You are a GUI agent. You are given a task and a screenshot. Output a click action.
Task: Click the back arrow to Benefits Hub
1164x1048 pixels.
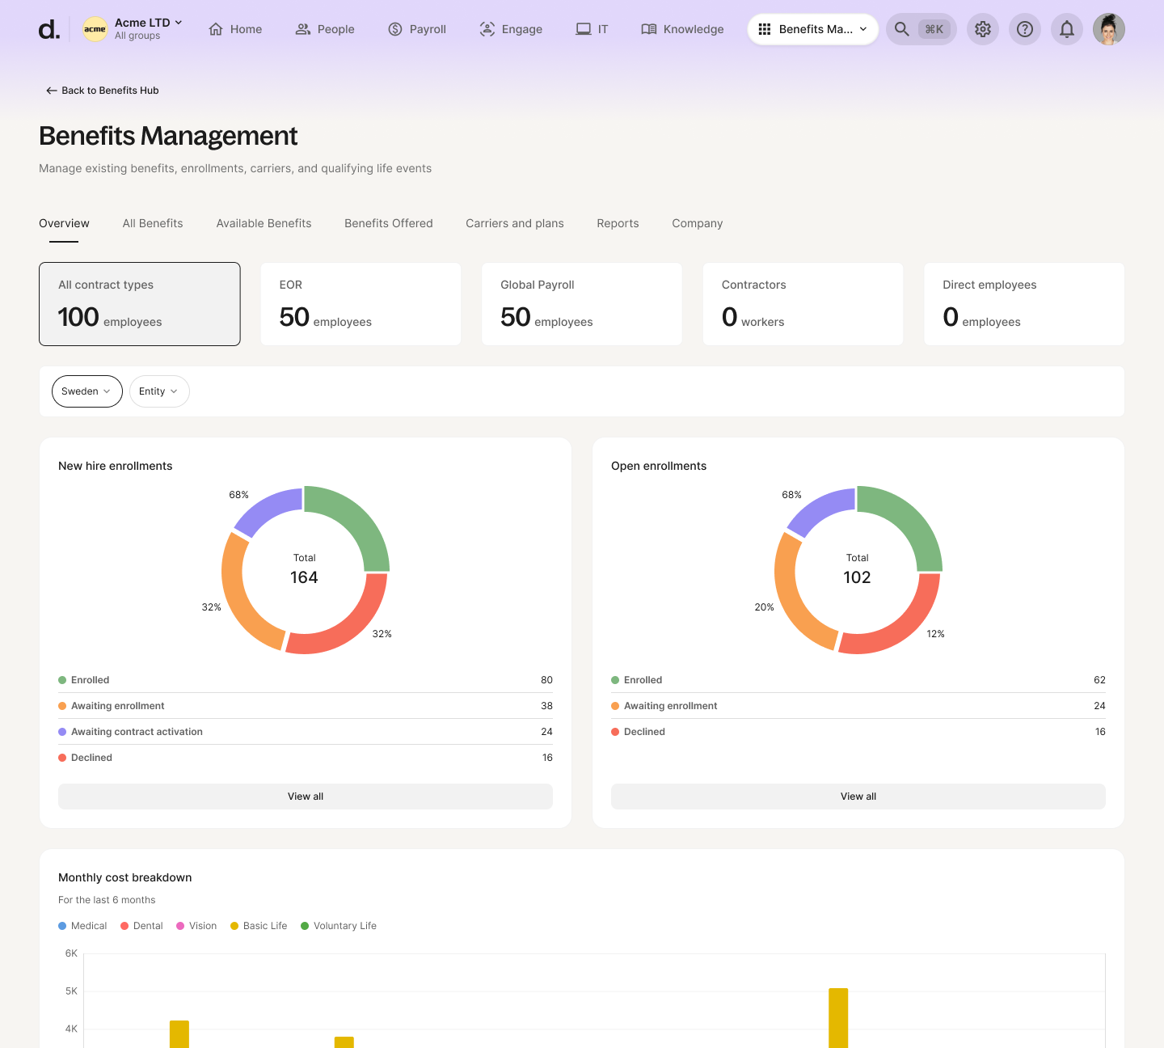[x=52, y=91]
